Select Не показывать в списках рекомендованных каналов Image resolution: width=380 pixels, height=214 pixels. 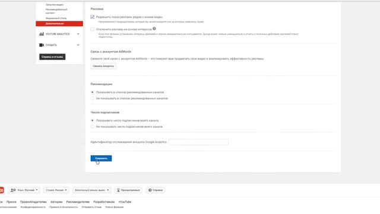pos(93,98)
